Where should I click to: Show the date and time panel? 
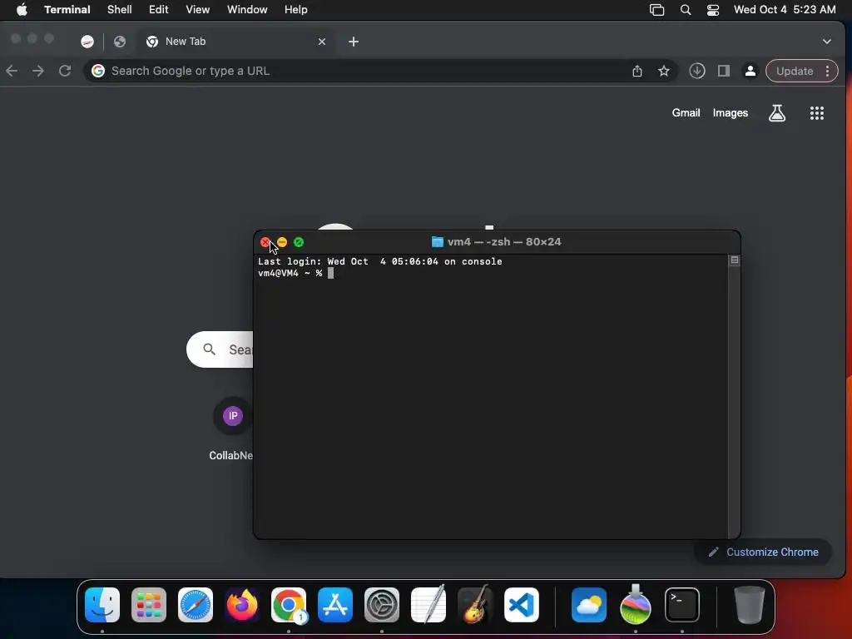(x=785, y=10)
